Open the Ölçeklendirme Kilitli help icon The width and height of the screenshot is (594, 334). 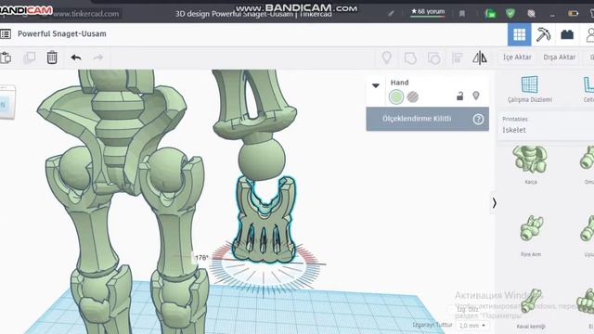[x=478, y=119]
